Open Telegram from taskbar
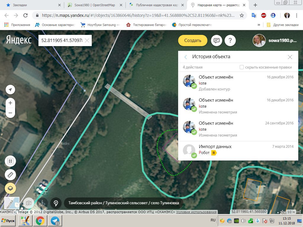303x227 pixels. [x=55, y=221]
